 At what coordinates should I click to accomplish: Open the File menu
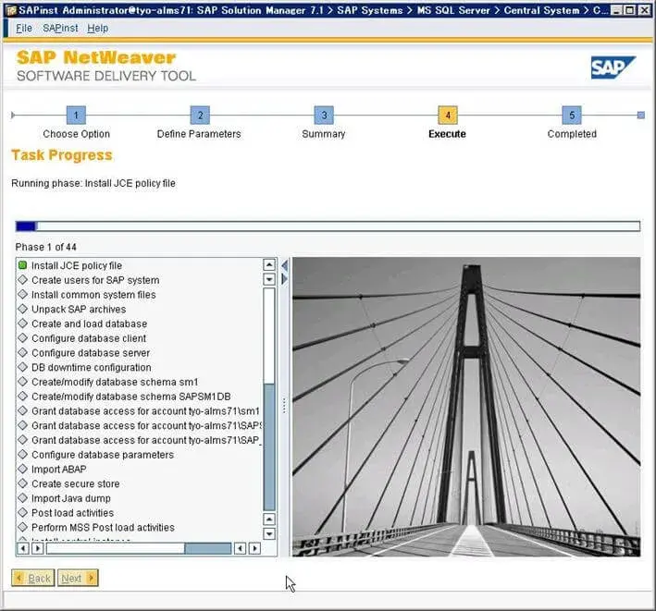click(x=24, y=28)
